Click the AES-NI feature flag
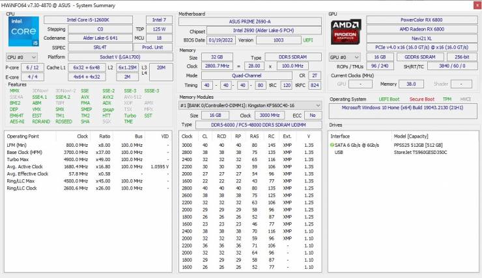The height and width of the screenshot is (278, 482). click(x=17, y=121)
